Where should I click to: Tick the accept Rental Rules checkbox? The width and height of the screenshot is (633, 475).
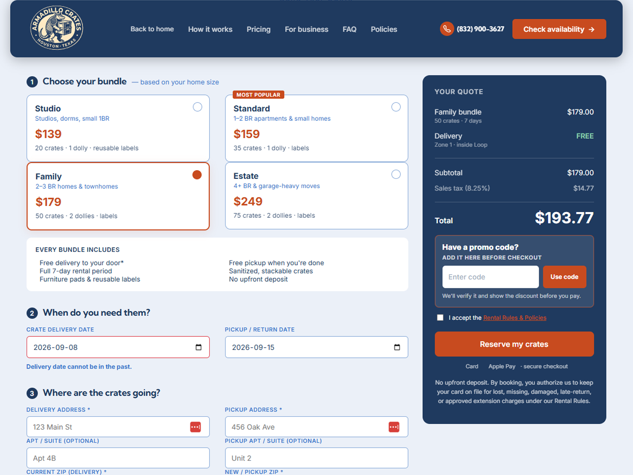point(440,318)
